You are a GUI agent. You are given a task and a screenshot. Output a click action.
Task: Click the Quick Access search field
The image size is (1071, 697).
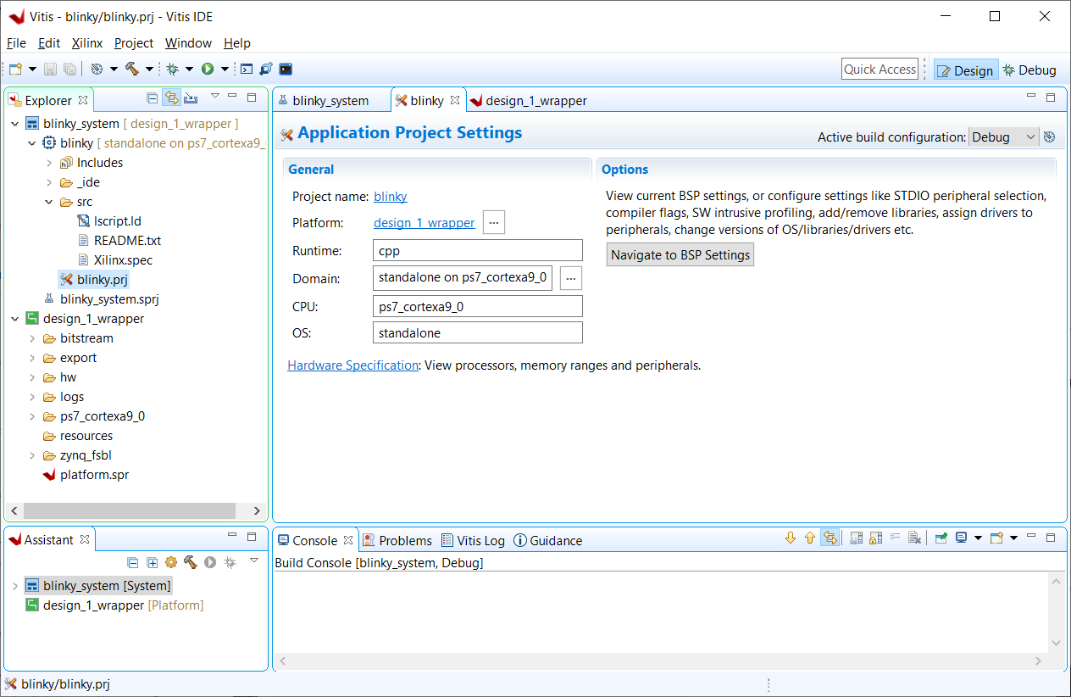click(x=880, y=70)
